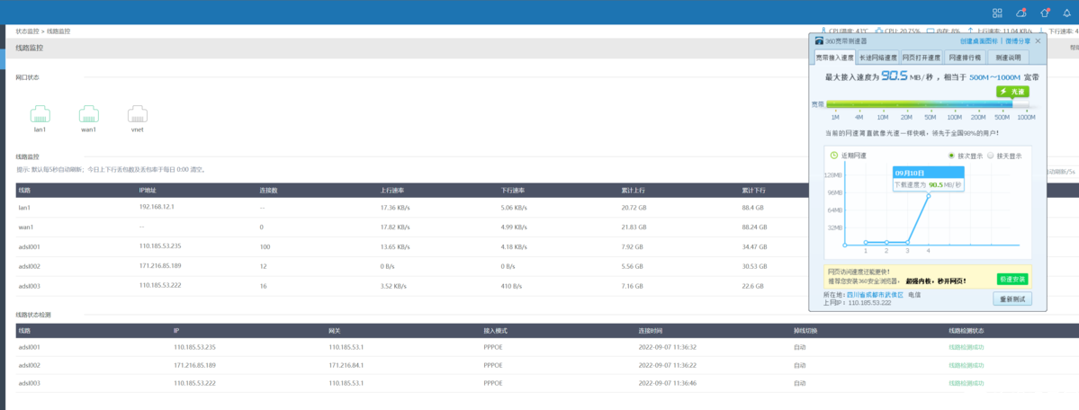
Task: Click the 上行速率 column header
Action: 391,190
